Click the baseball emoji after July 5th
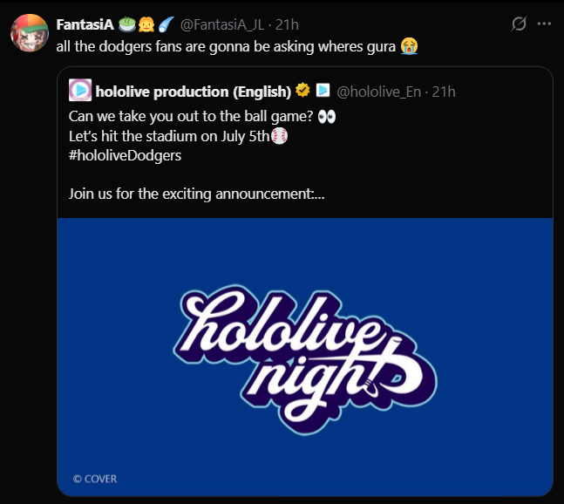 click(x=279, y=135)
